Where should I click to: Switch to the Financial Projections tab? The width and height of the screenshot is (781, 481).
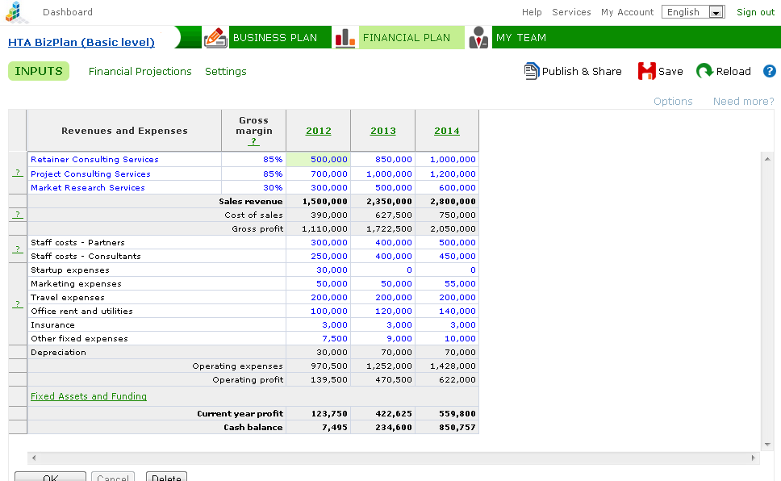[x=140, y=72]
